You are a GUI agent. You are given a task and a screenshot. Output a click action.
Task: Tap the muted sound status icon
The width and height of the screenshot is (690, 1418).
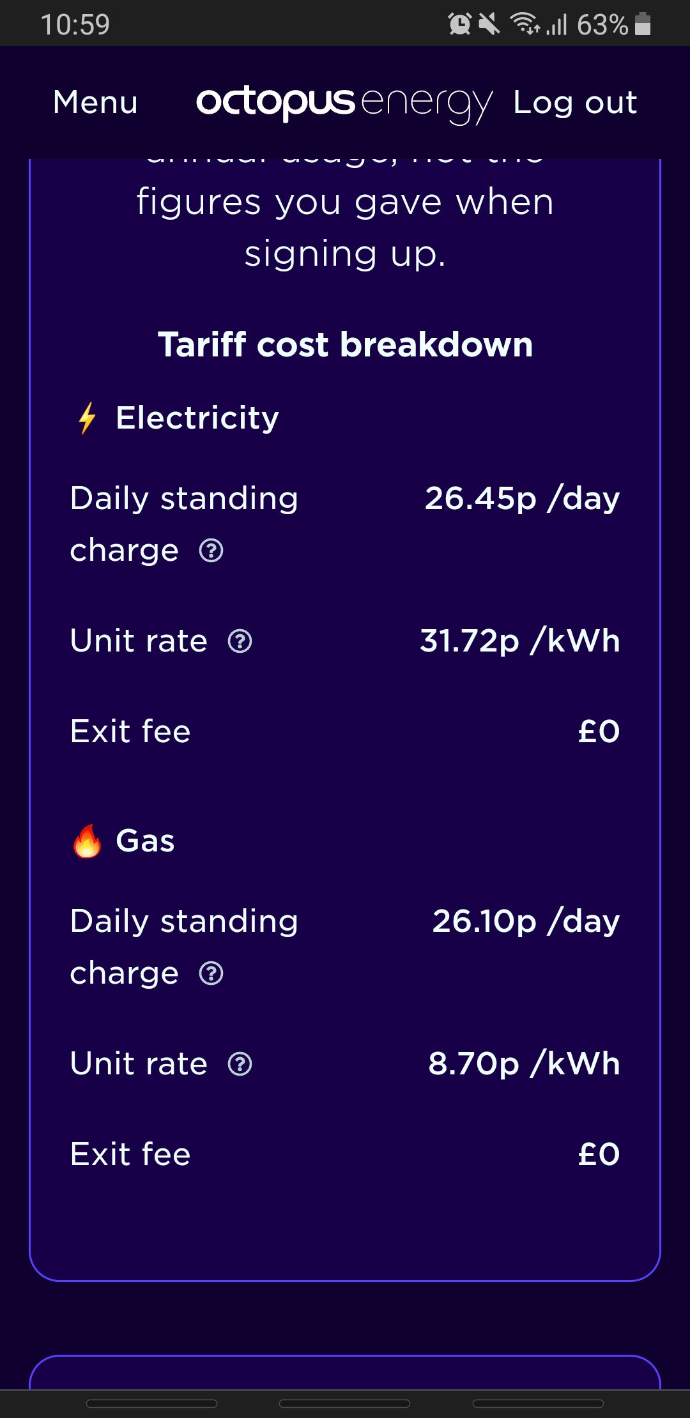tap(489, 24)
